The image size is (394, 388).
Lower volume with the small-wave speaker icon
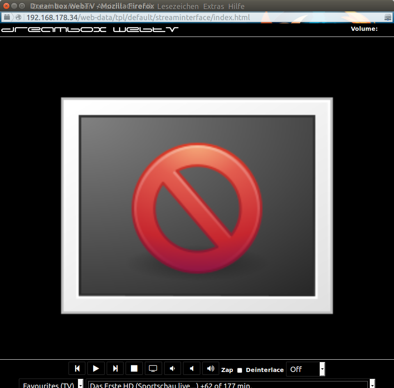coord(172,368)
